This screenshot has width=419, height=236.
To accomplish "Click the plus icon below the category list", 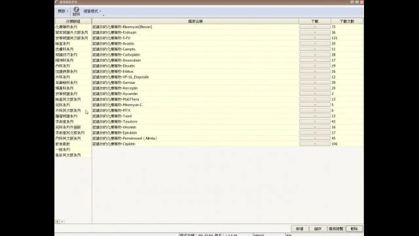I will click(58, 222).
